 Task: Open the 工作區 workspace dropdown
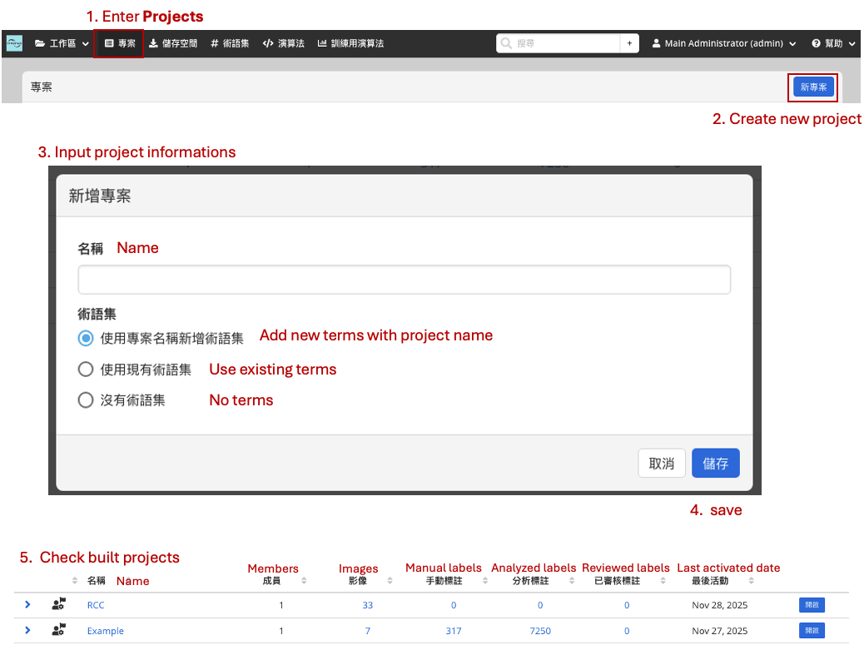coord(62,43)
